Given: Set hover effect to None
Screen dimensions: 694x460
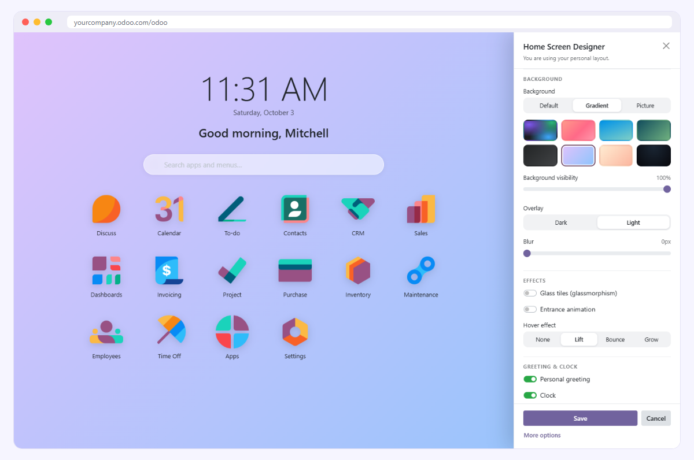Looking at the screenshot, I should click(542, 339).
